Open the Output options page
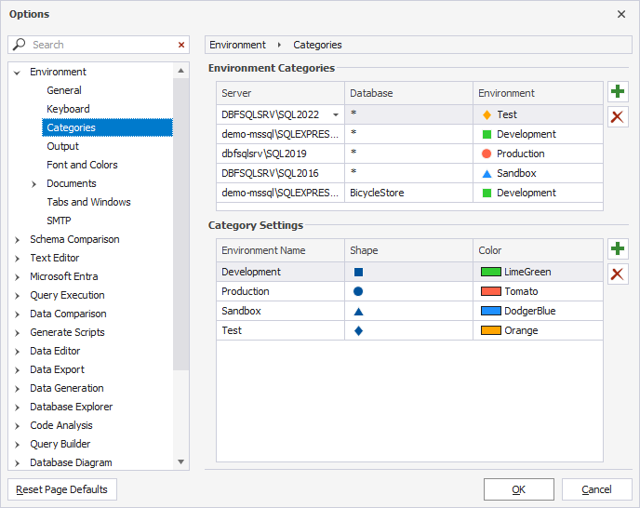Viewport: 640px width, 508px height. pos(63,146)
